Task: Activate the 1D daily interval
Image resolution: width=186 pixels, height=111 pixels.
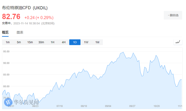Action: pos(75,42)
